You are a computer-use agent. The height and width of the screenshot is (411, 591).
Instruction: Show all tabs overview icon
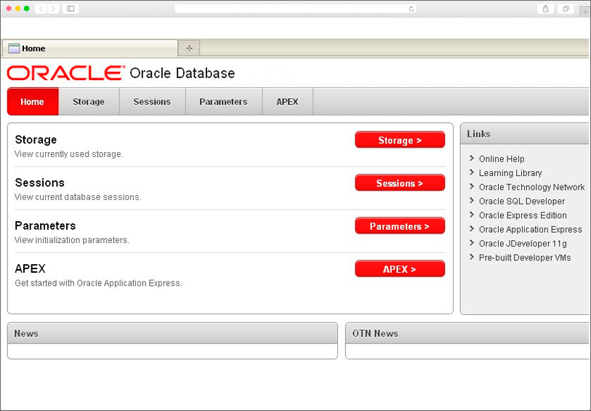click(566, 8)
